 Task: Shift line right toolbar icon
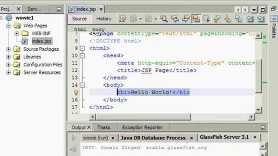(x=261, y=19)
